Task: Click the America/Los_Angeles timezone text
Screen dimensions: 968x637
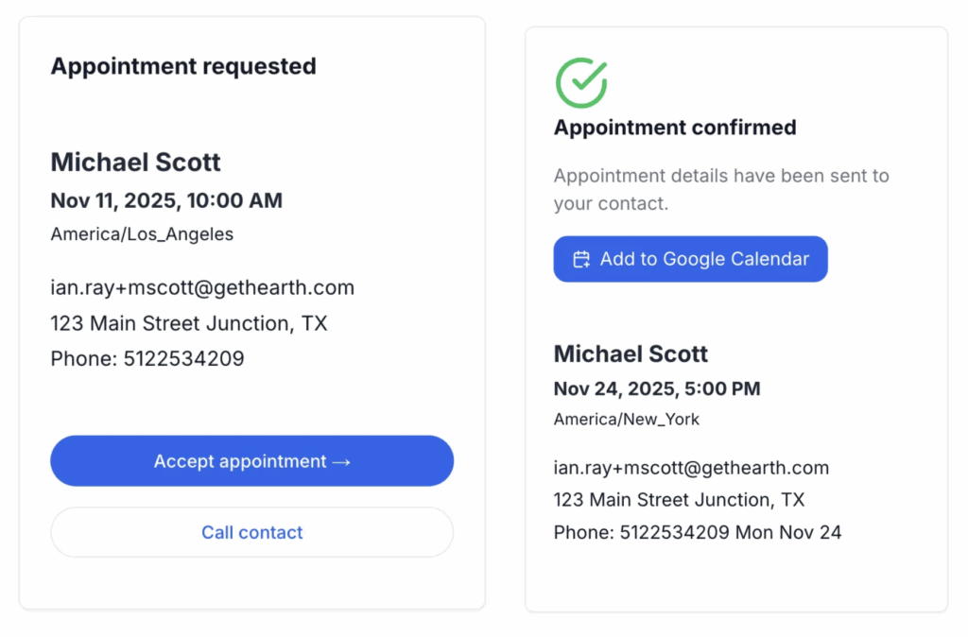Action: [142, 233]
